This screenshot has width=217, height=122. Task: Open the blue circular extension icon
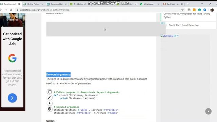pyautogui.click(x=205, y=10)
